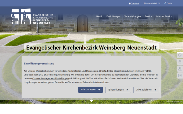The width and height of the screenshot is (183, 114).
Task: Click the Kirchenbezirk Weinsberg-Neuenstadt logo
Action: (x=32, y=16)
